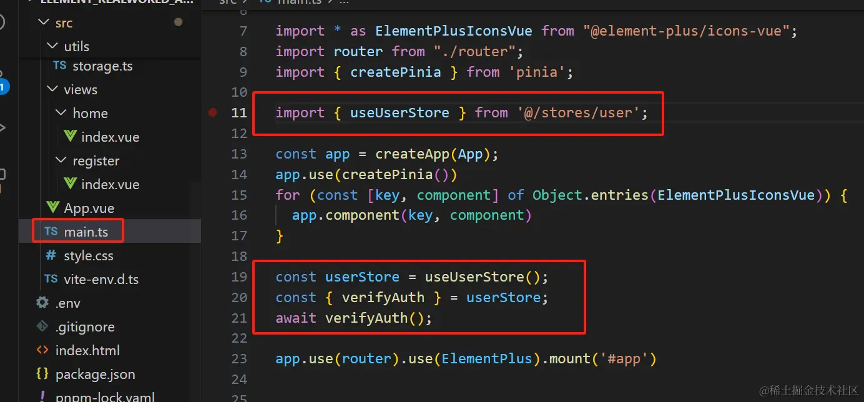
Task: Remove the breakpoint on line 11
Action: [213, 112]
